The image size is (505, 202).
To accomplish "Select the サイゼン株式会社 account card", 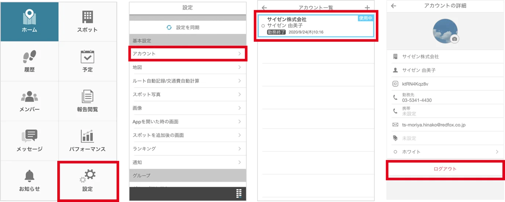I will [316, 26].
